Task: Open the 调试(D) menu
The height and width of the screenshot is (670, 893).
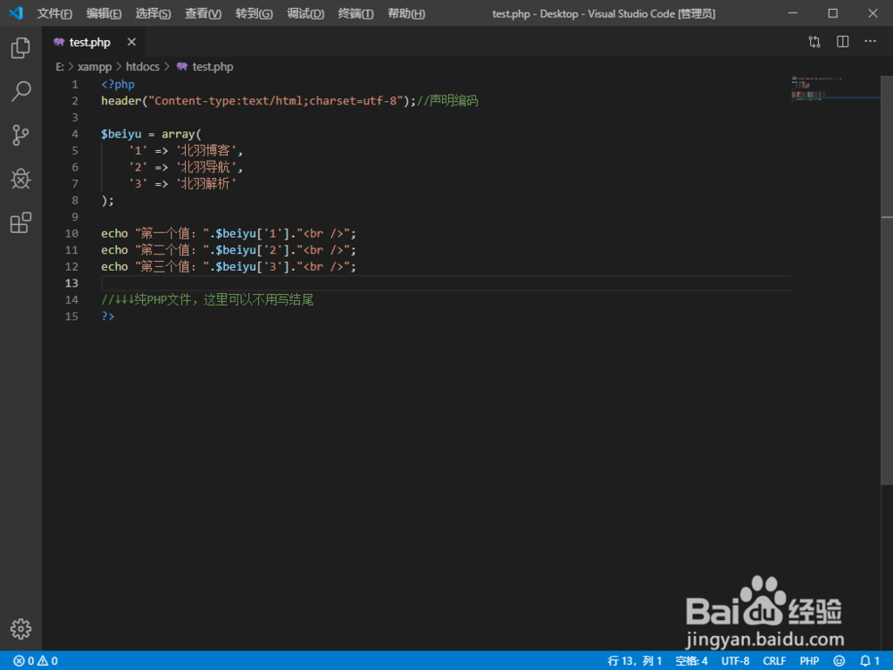Action: 305,13
